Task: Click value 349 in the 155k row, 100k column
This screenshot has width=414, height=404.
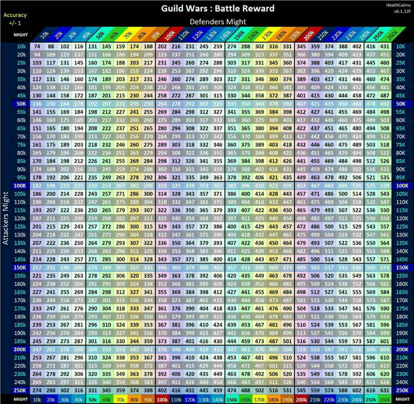Action: tap(162, 276)
